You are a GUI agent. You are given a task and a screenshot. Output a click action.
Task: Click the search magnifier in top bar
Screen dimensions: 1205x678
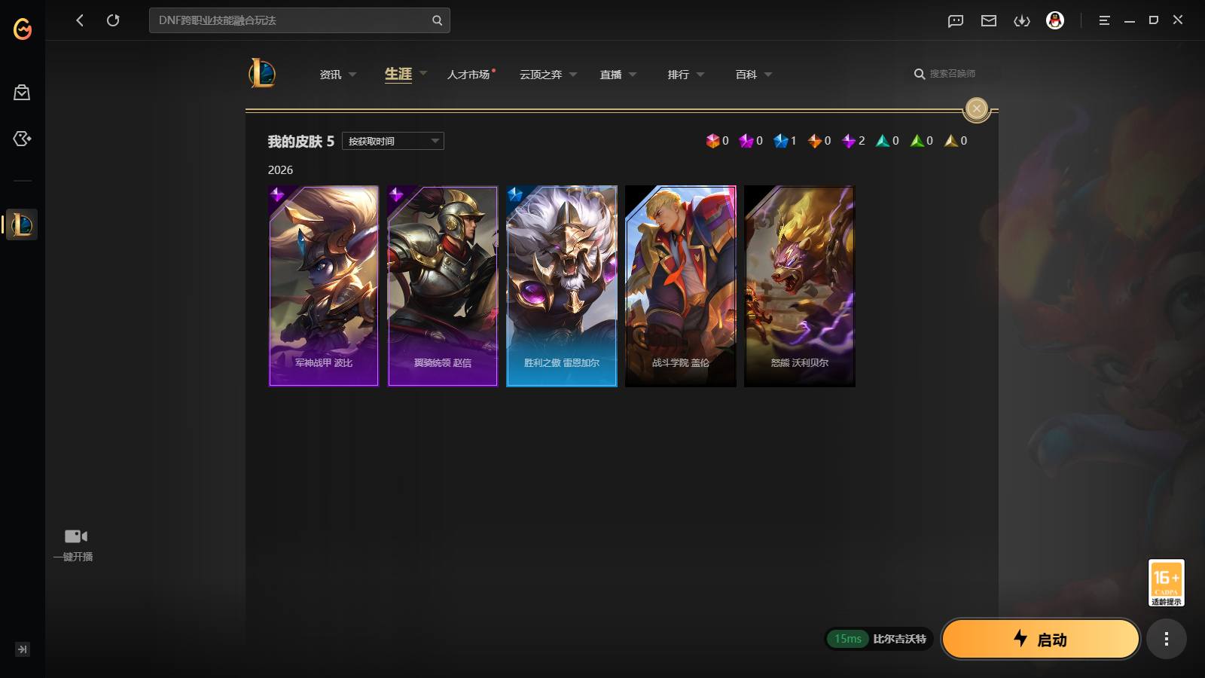pos(437,20)
